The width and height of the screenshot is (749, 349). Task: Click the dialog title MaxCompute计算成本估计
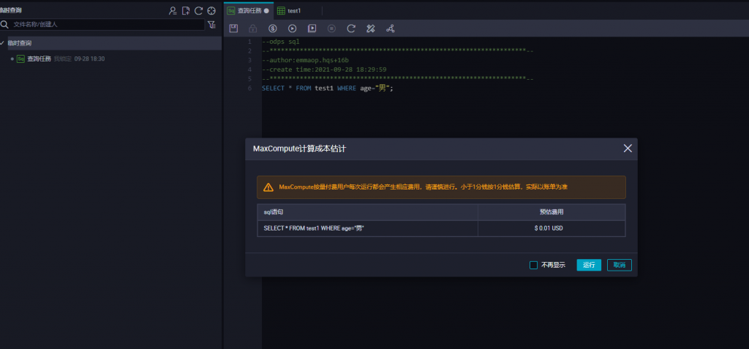(x=299, y=149)
